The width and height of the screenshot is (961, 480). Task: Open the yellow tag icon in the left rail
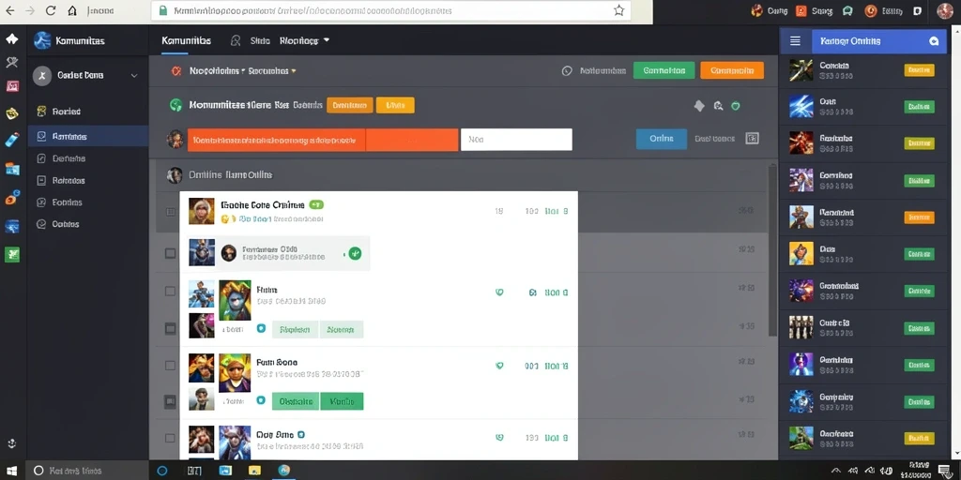pyautogui.click(x=11, y=113)
